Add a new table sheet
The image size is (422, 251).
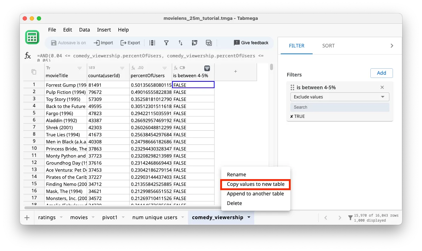27,217
